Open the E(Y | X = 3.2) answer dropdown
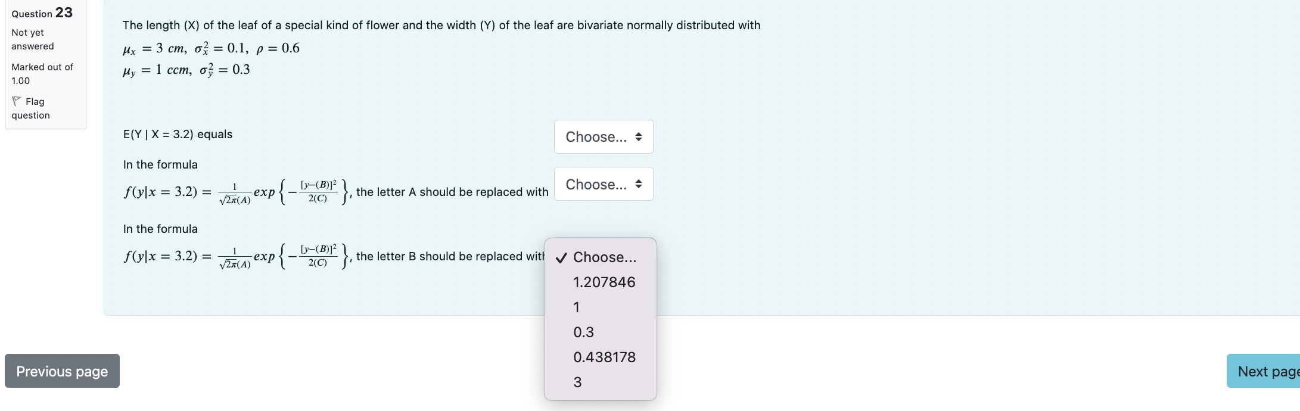Viewport: 1300px width, 411px height. (603, 136)
